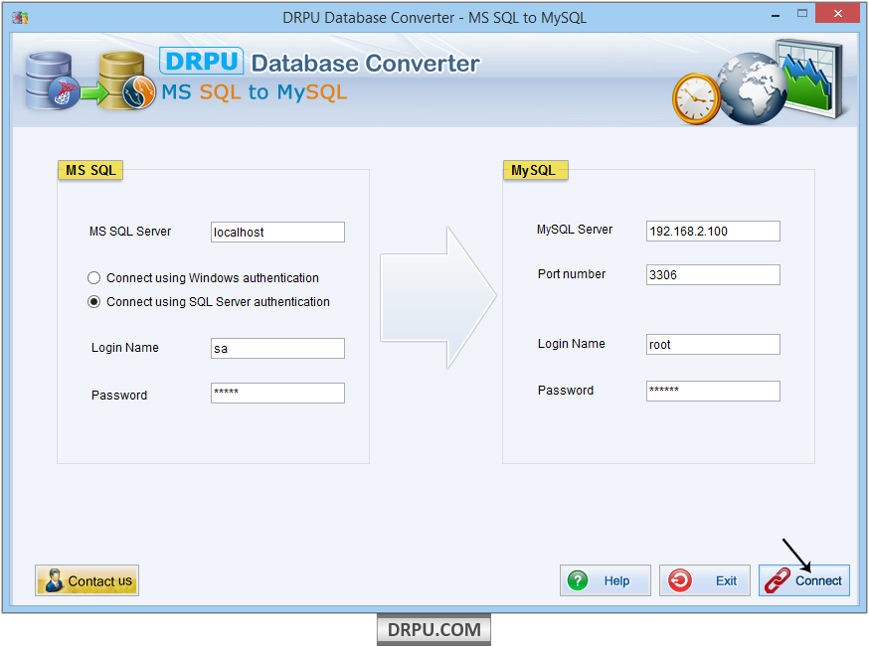This screenshot has width=869, height=646.
Task: Click the green question mark Help icon
Action: [578, 580]
